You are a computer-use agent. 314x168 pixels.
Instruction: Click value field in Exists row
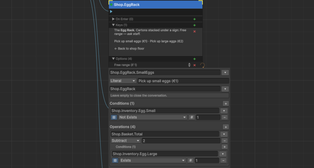(x=207, y=160)
